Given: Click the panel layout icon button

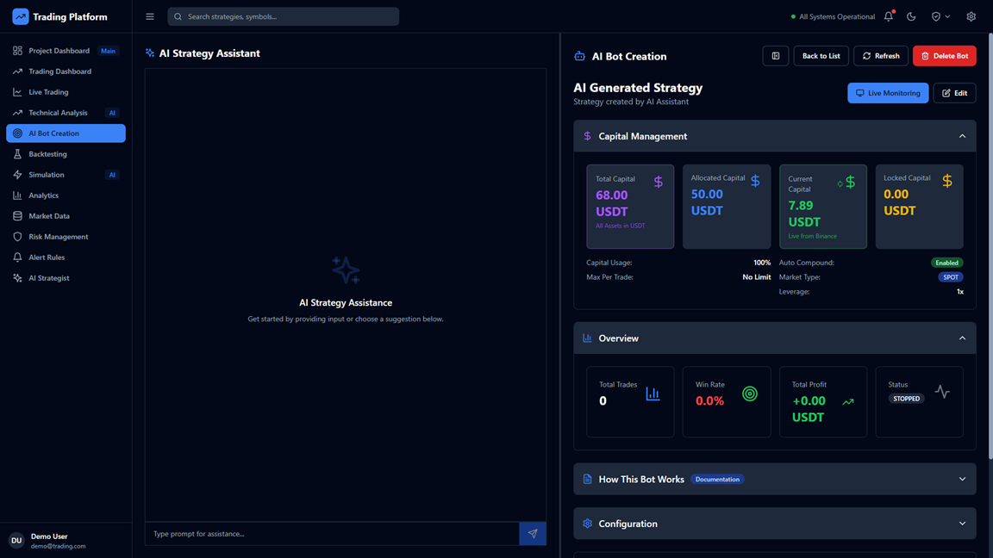Looking at the screenshot, I should pos(775,56).
